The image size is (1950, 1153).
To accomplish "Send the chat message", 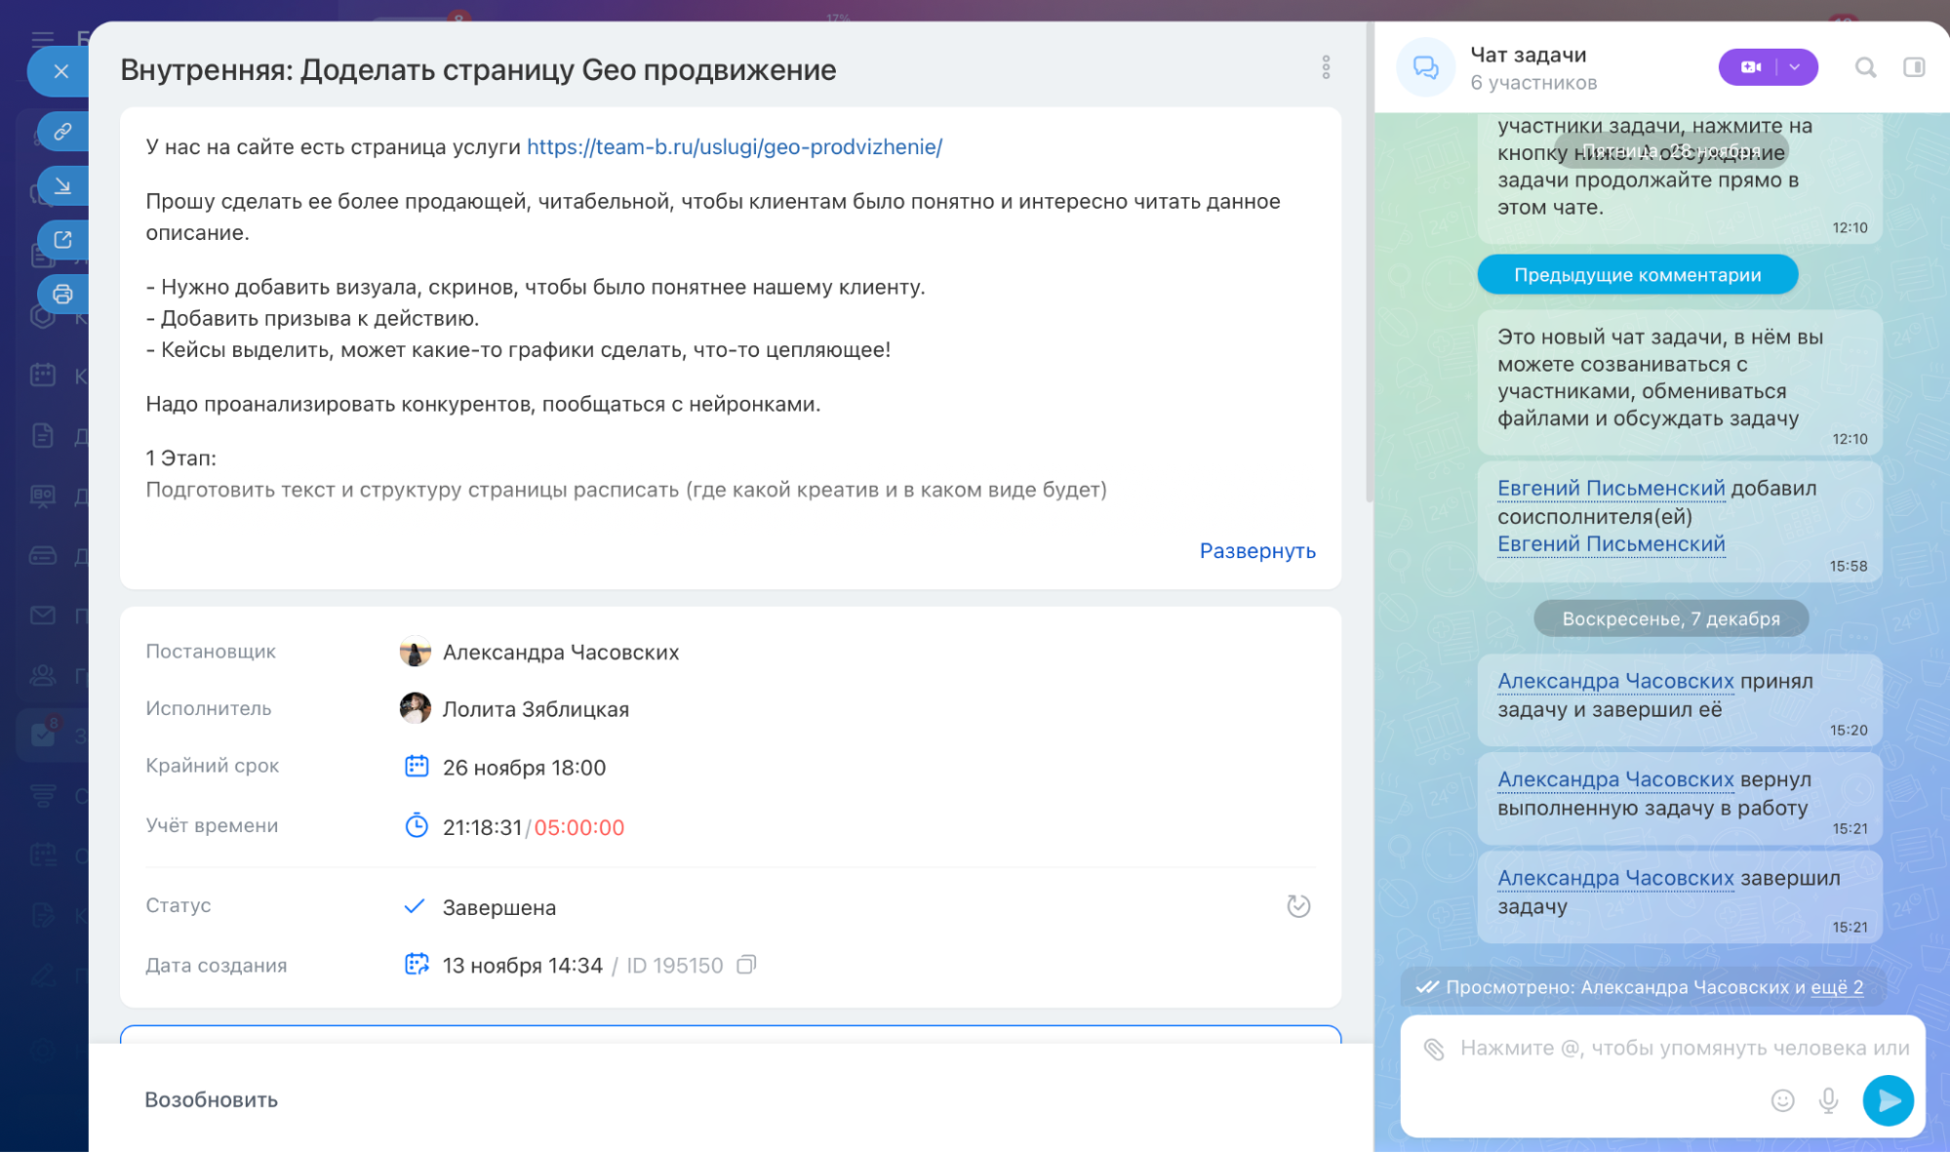I will pos(1888,1100).
